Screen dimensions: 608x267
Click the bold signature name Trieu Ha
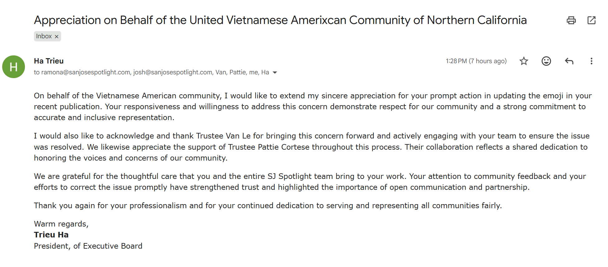(x=51, y=235)
